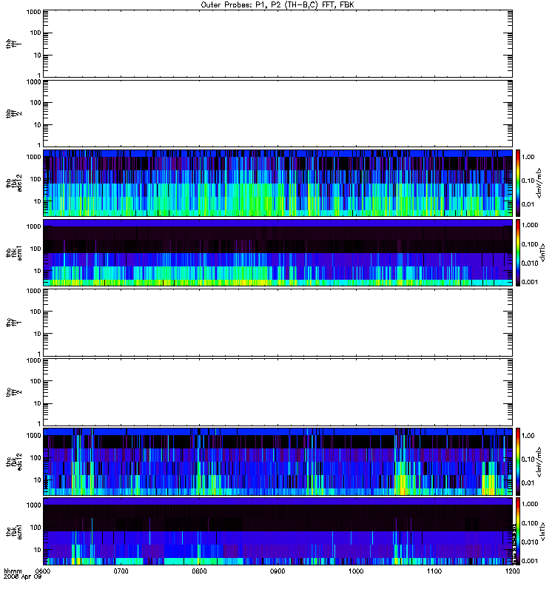The image size is (555, 592).
Task: Click the '2008 Apr 09' date label
Action: pyautogui.click(x=22, y=577)
